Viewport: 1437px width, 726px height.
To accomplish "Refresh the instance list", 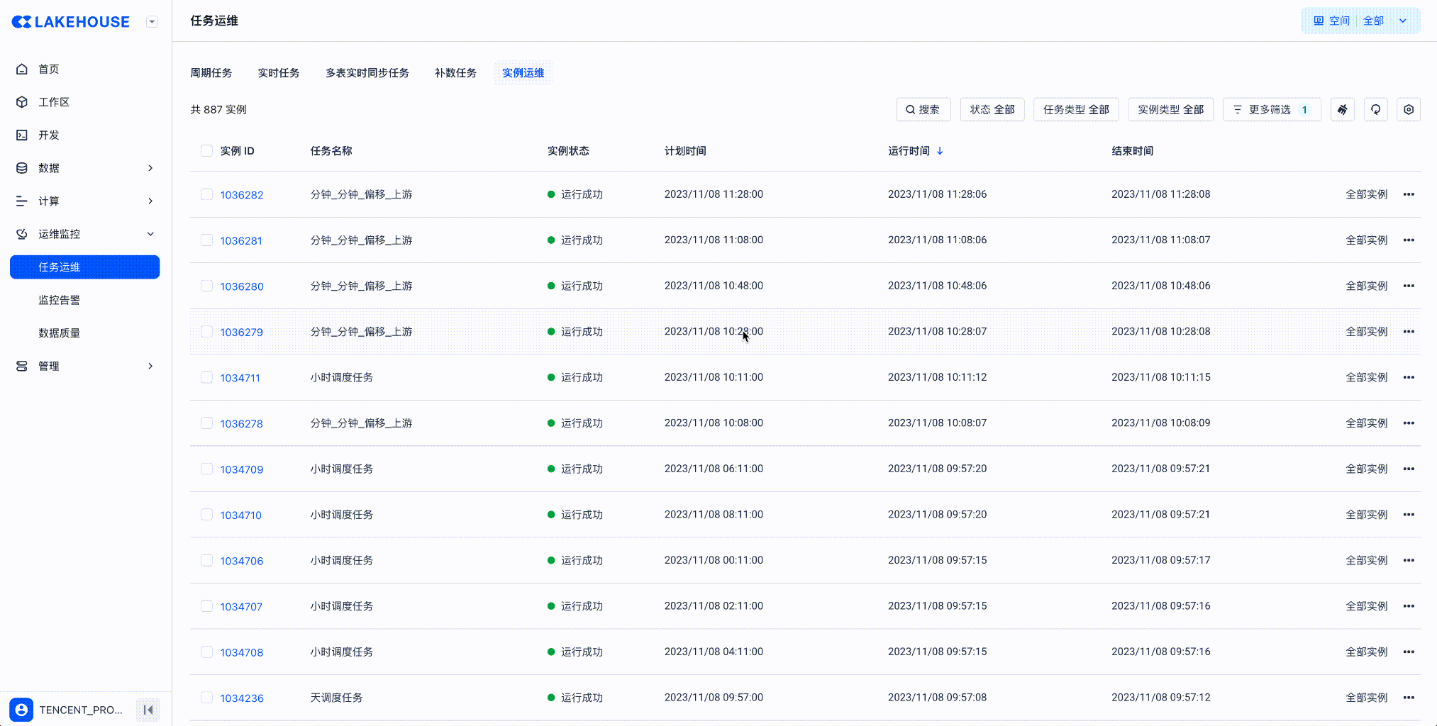I will coord(1375,110).
